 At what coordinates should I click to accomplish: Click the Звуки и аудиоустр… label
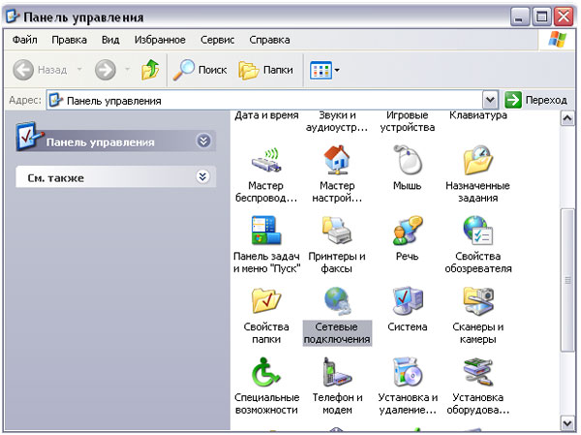[x=337, y=121]
